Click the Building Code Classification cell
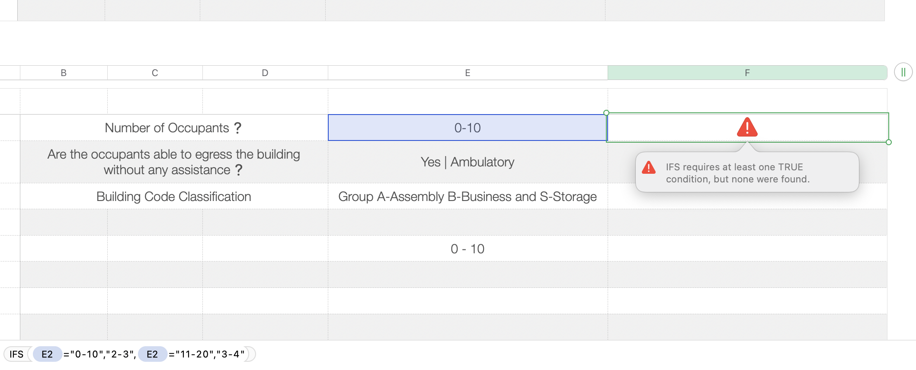916x370 pixels. (x=173, y=197)
